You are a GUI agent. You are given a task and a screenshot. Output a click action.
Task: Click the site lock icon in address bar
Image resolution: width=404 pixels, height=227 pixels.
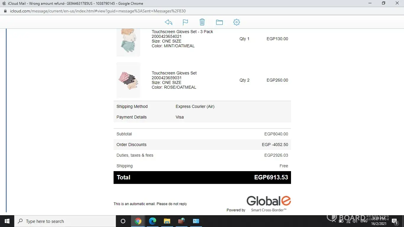5,11
